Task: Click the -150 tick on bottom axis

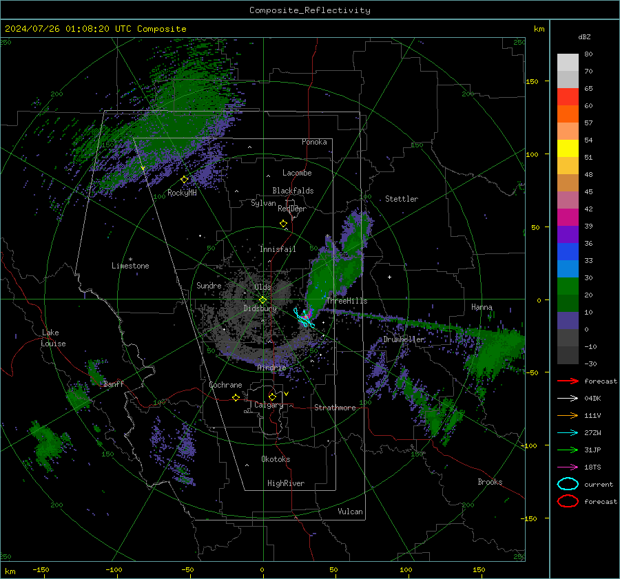Action: click(41, 569)
